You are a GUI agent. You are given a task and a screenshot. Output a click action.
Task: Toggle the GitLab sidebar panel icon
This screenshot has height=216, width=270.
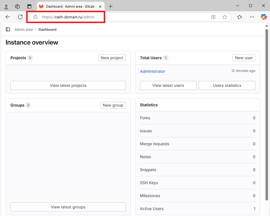pos(8,29)
